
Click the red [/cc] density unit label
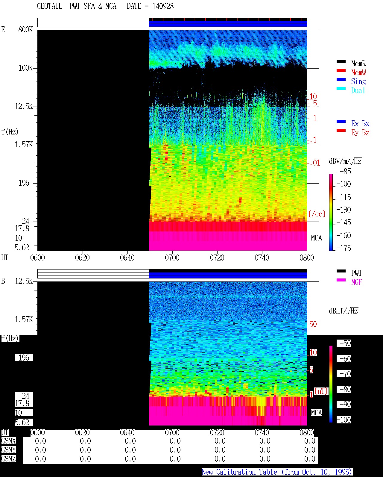[317, 214]
